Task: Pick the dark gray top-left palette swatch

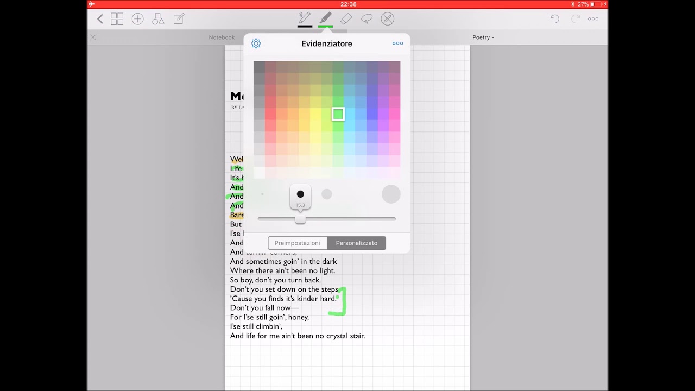Action: (259, 67)
